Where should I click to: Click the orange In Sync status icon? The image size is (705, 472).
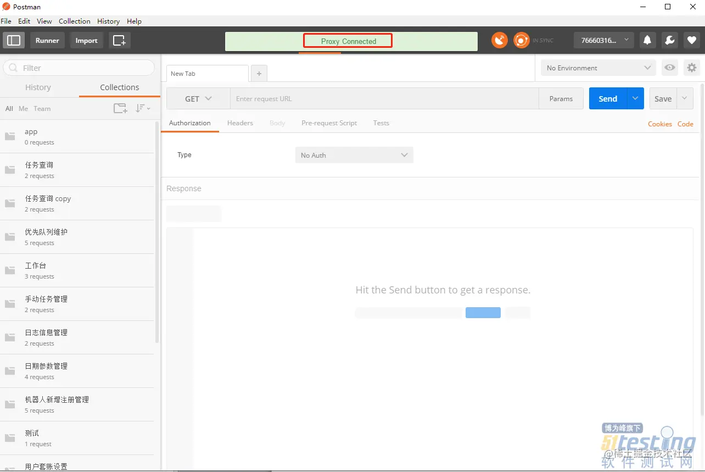(521, 40)
